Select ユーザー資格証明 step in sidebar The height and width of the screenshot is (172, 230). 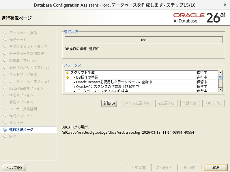[x=23, y=109]
